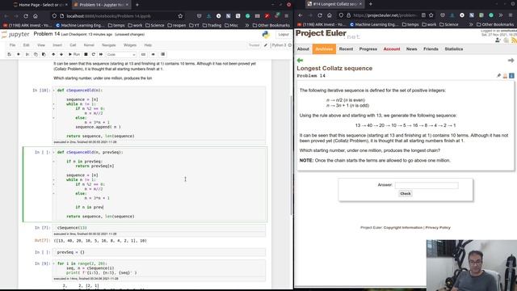Click the blue info icon beside Problem 14
Image resolution: width=517 pixels, height=291 pixels.
(x=511, y=76)
